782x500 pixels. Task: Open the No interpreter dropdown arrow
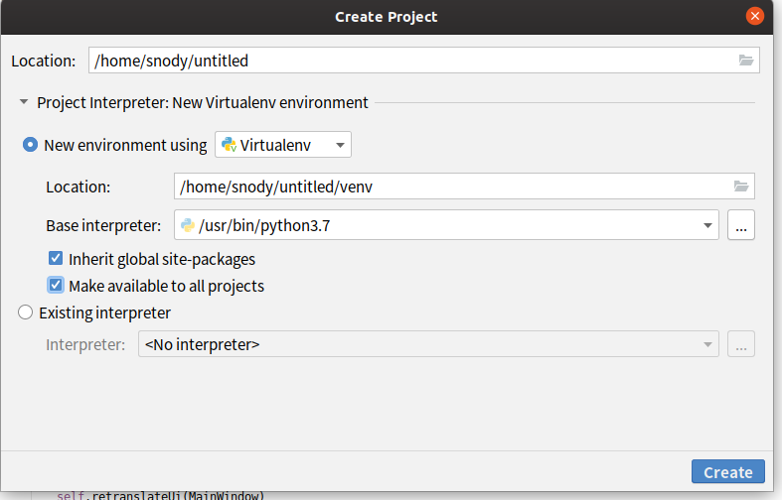click(x=708, y=345)
